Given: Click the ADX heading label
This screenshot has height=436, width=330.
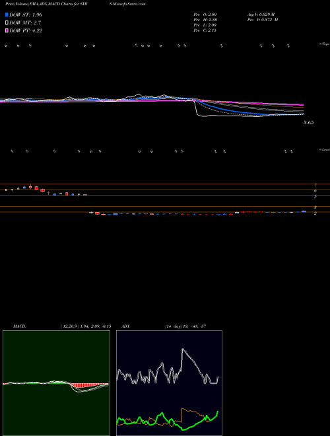Looking at the screenshot, I should pyautogui.click(x=125, y=326).
